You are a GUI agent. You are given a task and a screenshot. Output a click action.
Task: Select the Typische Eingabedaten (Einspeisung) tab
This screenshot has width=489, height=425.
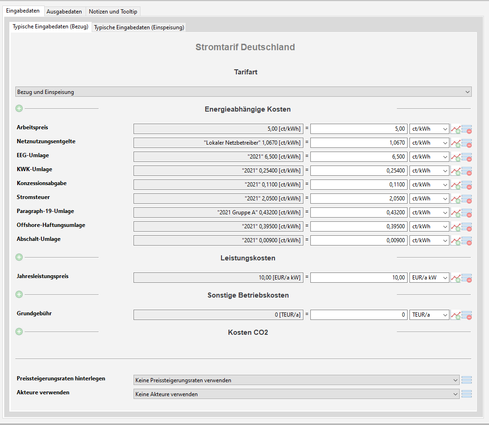coord(139,27)
